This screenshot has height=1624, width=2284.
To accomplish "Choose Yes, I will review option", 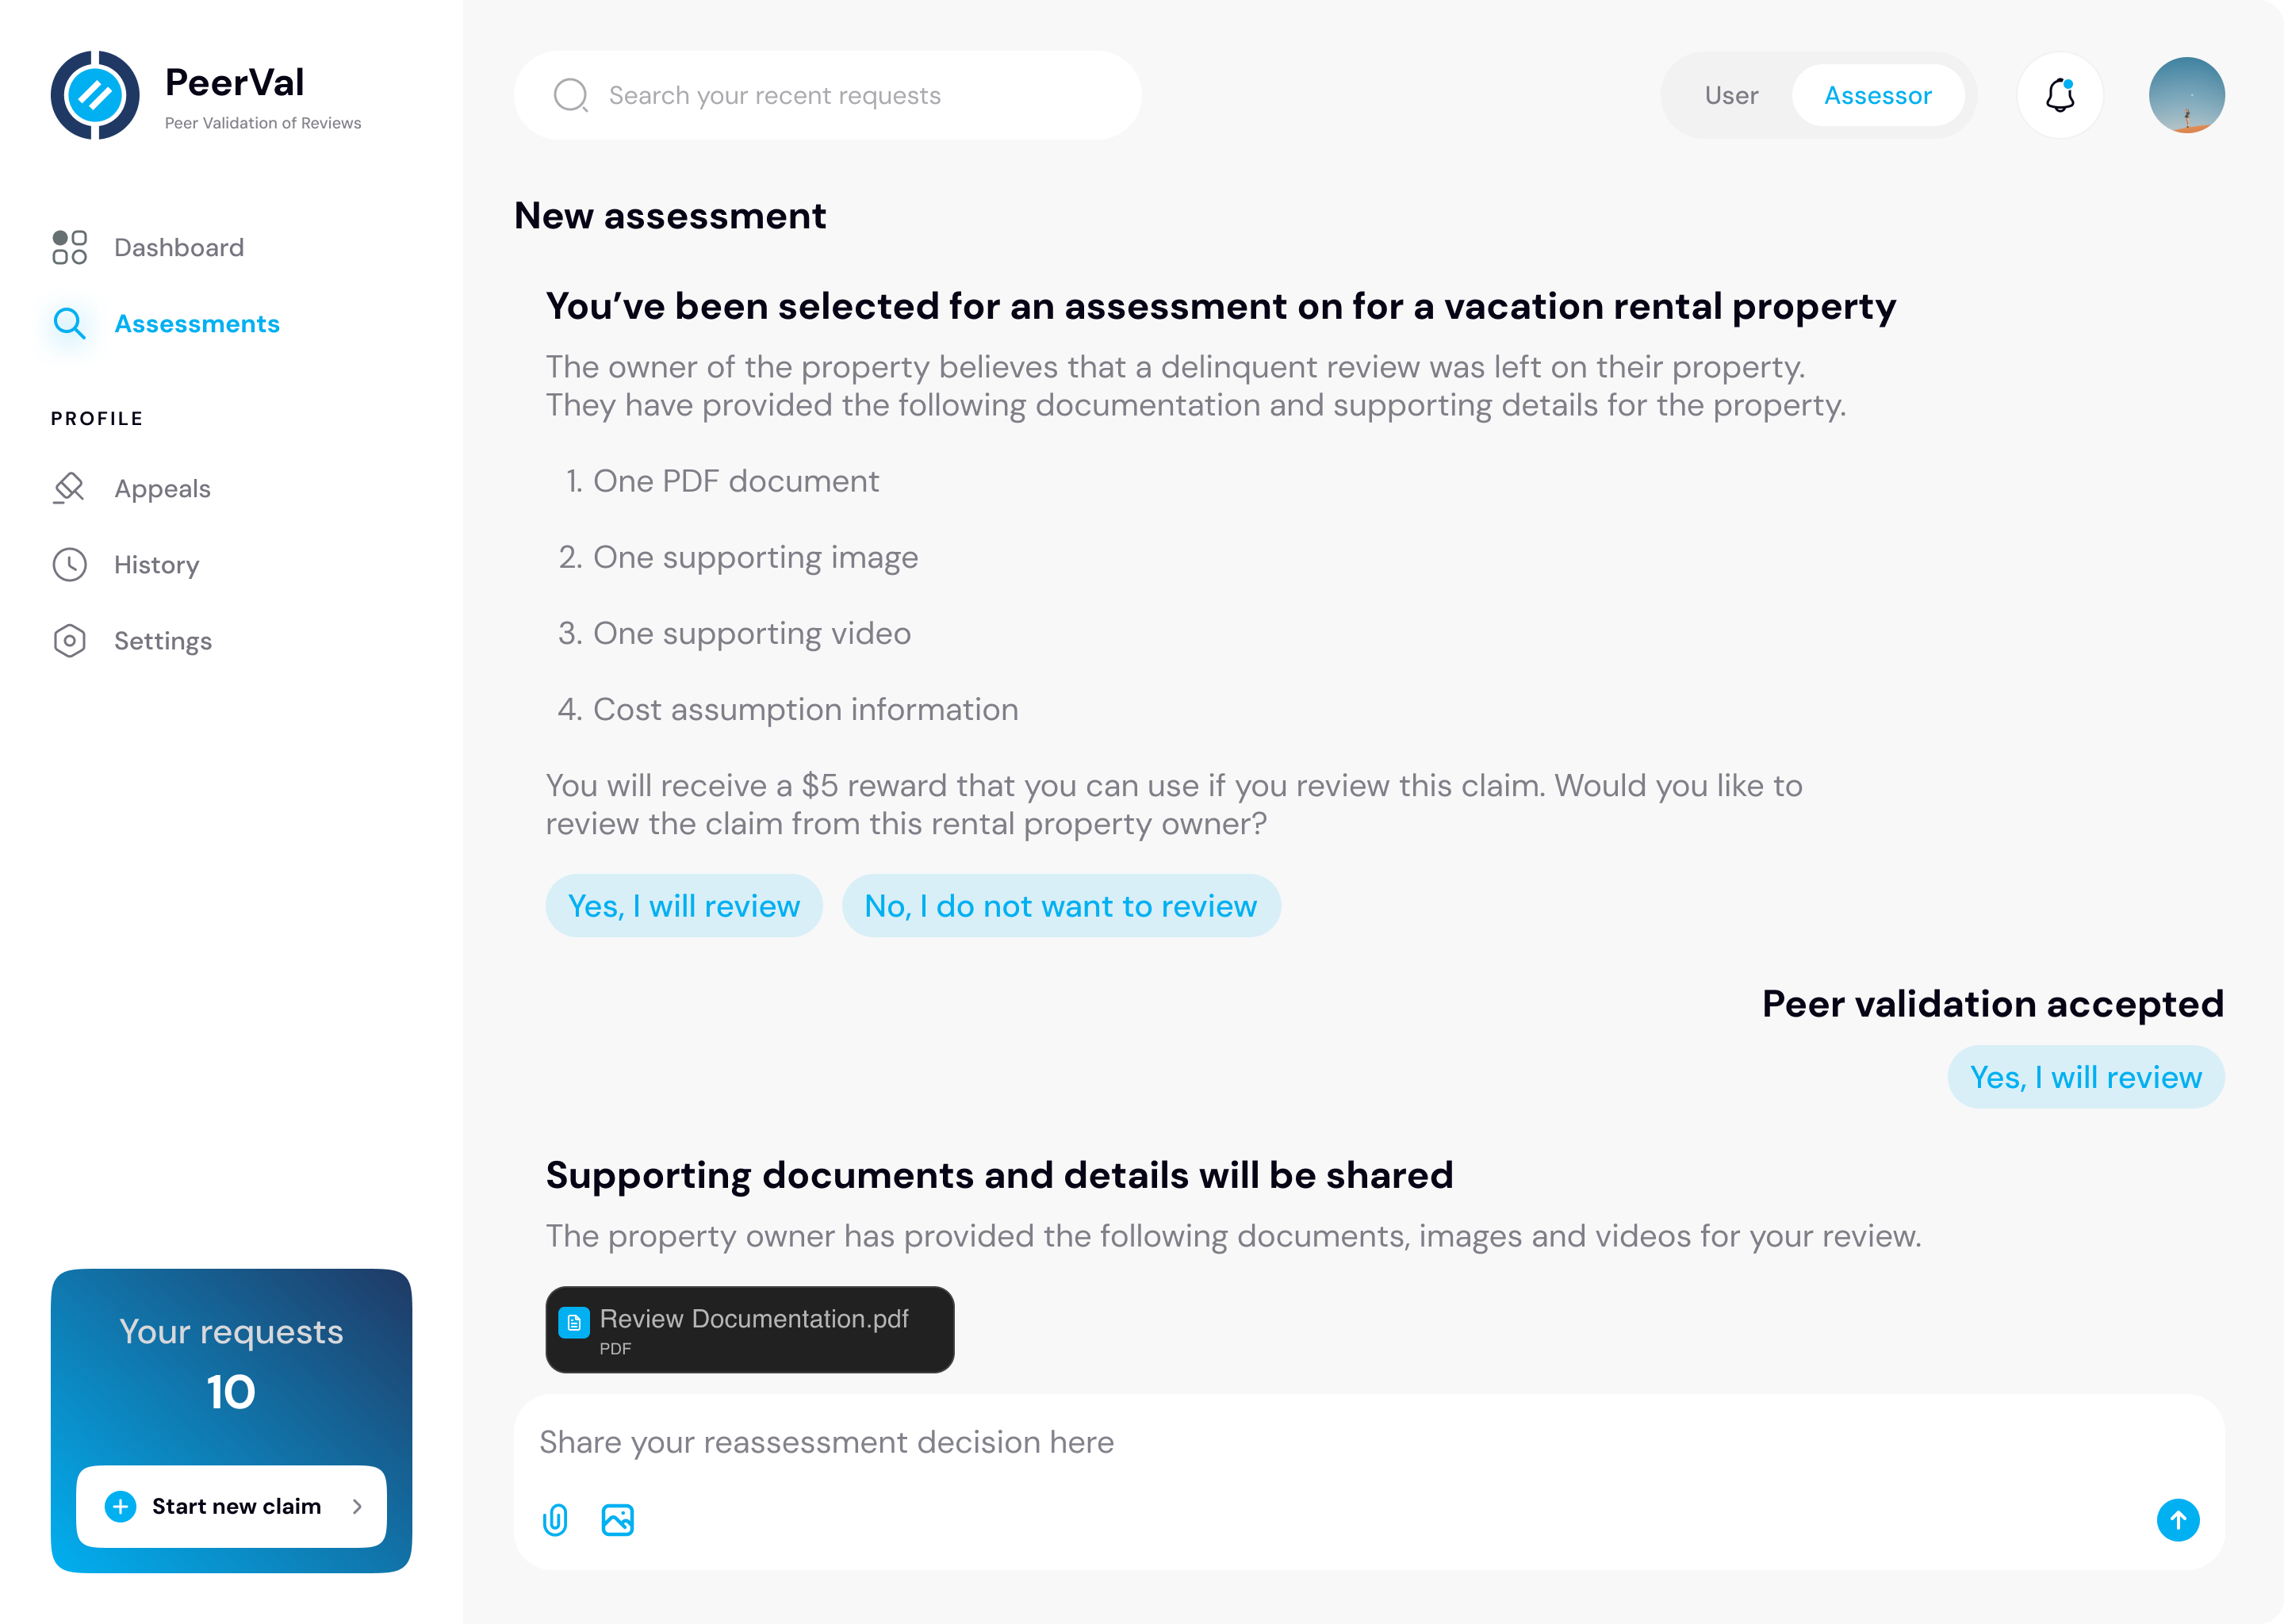I will coord(684,905).
